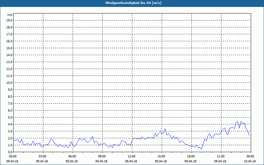Click the 2,0 y-axis value
Image resolution: width=264 pixels, height=165 pixels.
tap(10, 138)
